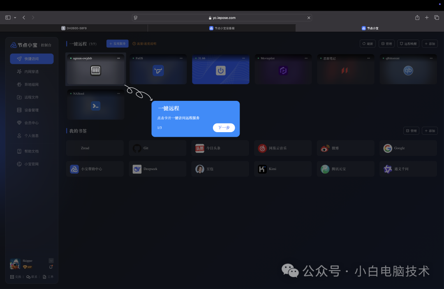Open 小宝官网 in the sidebar
This screenshot has width=444, height=289.
coord(32,164)
